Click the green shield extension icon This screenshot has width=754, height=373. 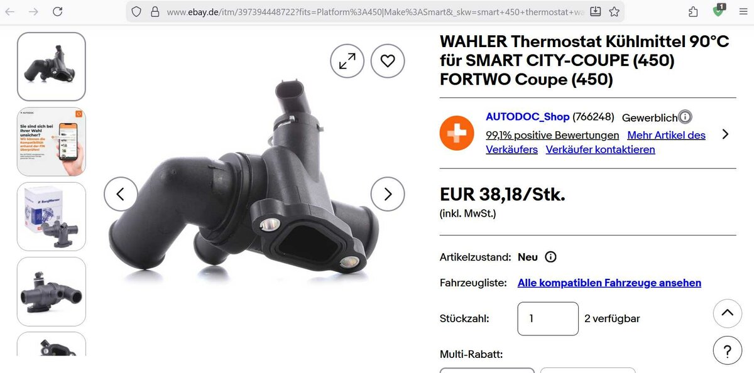(719, 10)
